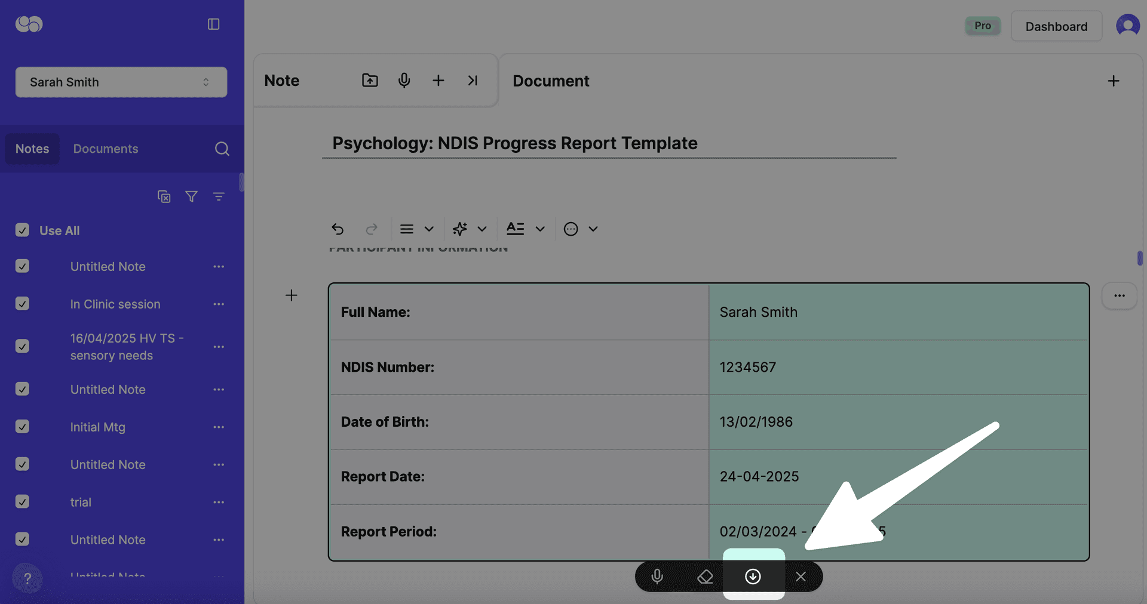This screenshot has width=1147, height=604.
Task: Click the filter funnel icon above the note list
Action: coord(191,196)
